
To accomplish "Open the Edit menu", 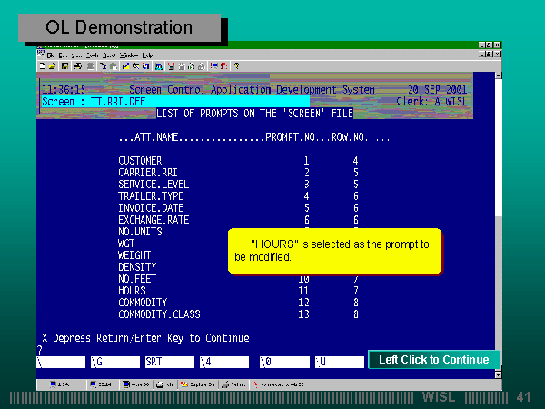I will coord(64,55).
